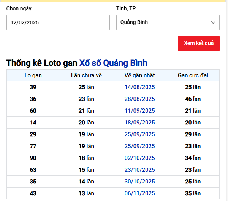Viewport: 228px width, 201px height.
Task: Click the dropdown chevron beside Quảng Bình
Action: click(213, 22)
